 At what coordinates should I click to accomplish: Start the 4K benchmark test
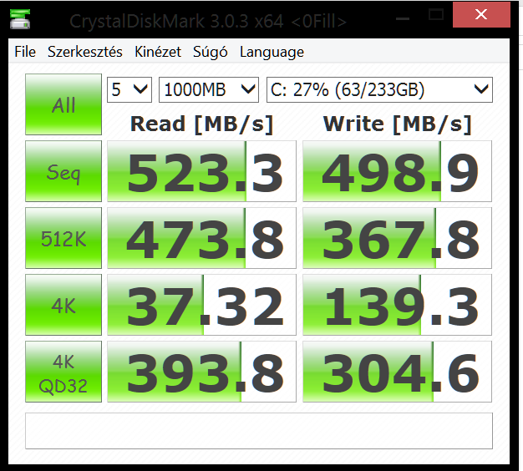63,305
